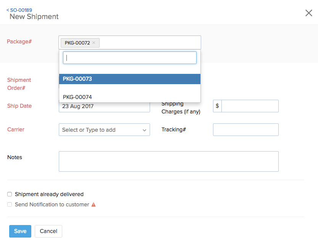Click the Carrier dropdown chevron

point(145,129)
